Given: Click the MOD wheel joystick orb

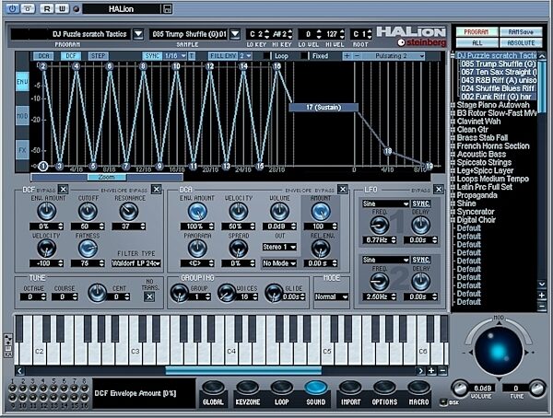Looking at the screenshot, I should point(499,352).
